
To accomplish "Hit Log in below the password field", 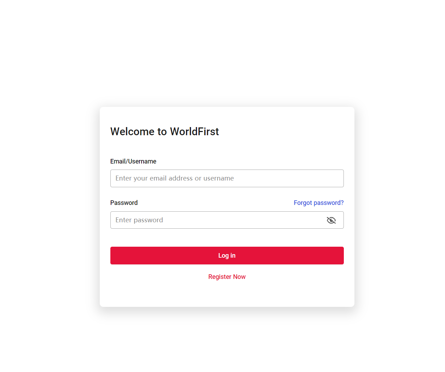I will point(227,256).
